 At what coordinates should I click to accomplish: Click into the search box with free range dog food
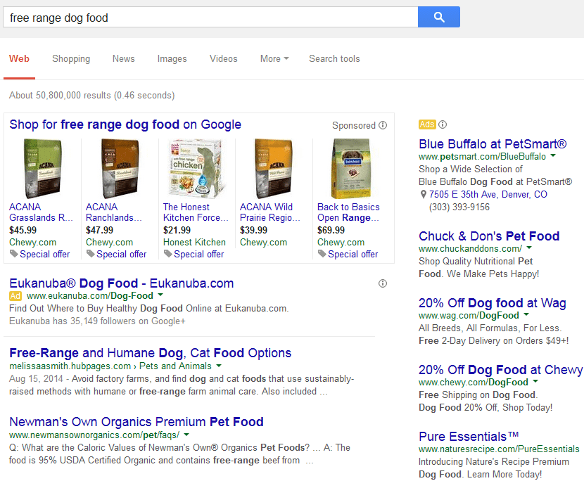click(x=210, y=17)
